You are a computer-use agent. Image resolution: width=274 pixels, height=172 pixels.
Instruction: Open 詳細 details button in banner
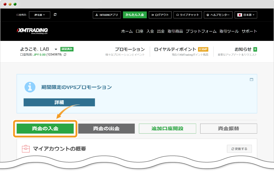click(59, 102)
